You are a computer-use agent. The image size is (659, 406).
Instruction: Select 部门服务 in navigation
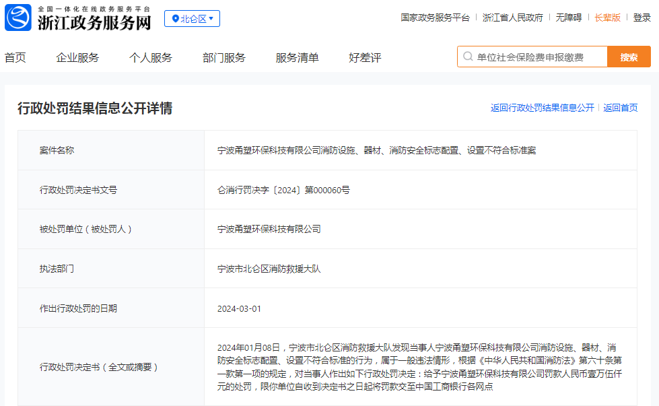[223, 58]
